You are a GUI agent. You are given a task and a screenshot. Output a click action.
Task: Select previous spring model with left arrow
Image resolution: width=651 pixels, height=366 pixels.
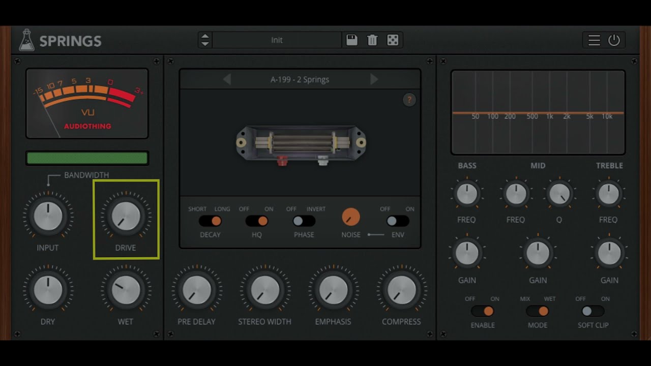point(227,79)
